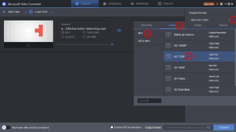Click the Aicoosoft app logo
This screenshot has width=236, height=132.
(x=4, y=4)
